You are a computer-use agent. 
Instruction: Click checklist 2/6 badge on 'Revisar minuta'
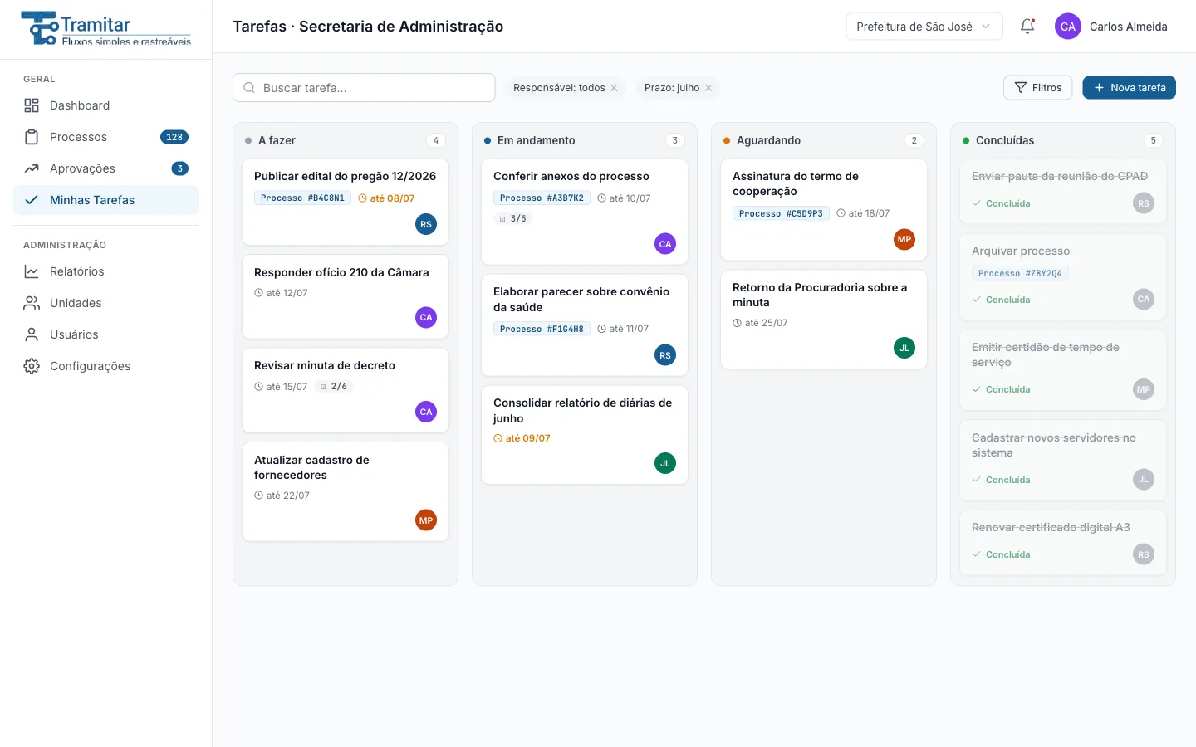[x=334, y=387]
